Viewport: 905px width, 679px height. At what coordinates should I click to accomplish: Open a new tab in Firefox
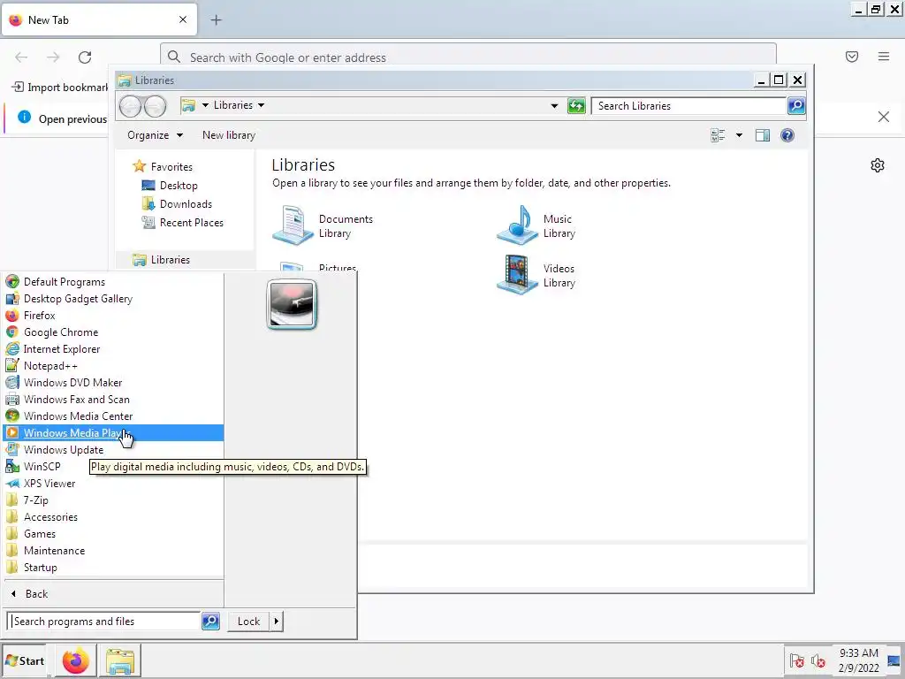pyautogui.click(x=216, y=20)
